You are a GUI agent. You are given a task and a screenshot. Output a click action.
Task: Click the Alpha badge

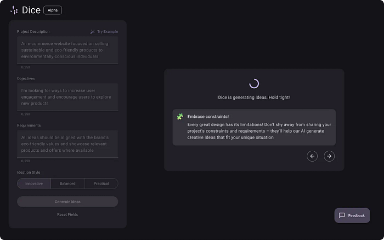click(x=53, y=10)
